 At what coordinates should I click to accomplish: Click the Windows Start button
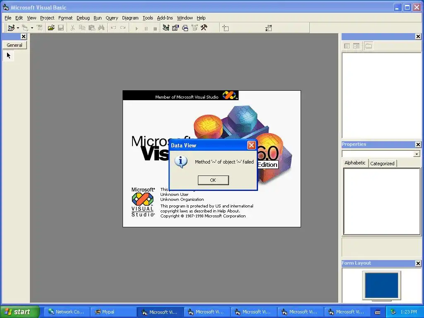point(19,312)
